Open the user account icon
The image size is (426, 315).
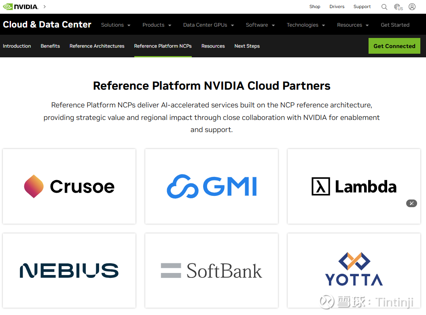pos(412,7)
